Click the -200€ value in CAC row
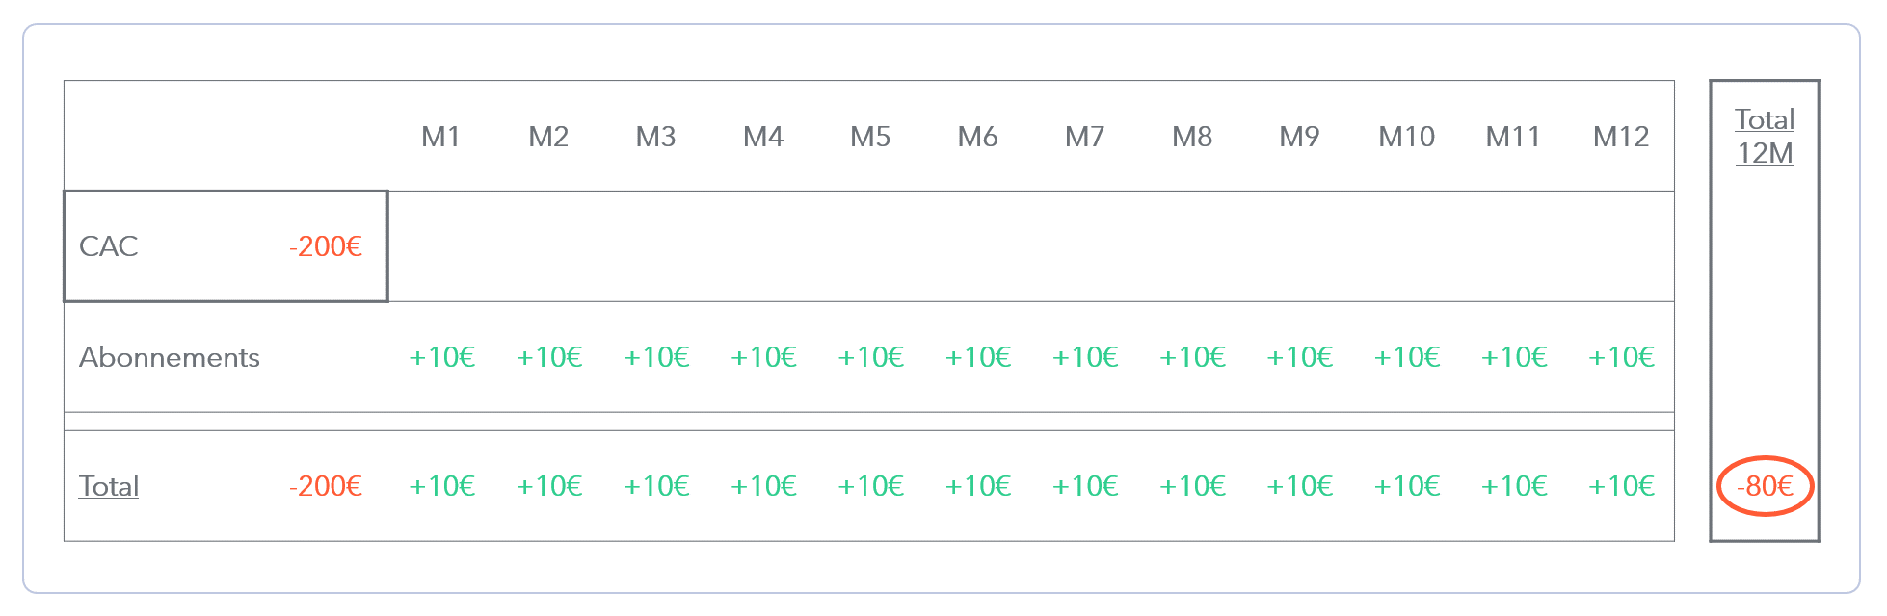1887x616 pixels. click(326, 246)
